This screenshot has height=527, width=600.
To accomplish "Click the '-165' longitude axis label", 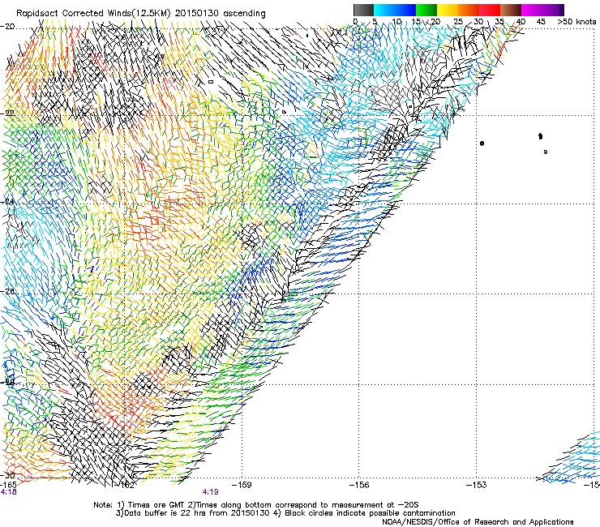I will [x=8, y=485].
